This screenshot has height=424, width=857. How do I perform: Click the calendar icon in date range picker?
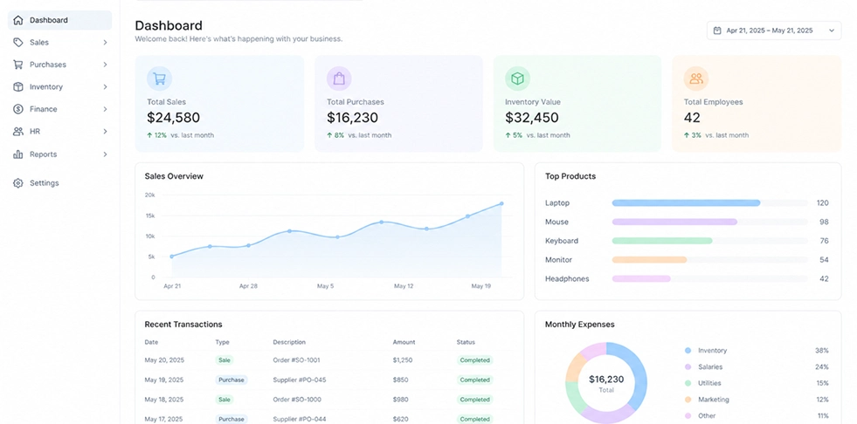click(717, 31)
